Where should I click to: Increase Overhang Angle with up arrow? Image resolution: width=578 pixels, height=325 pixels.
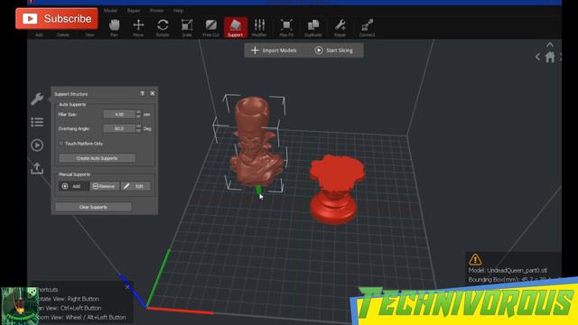pos(138,126)
